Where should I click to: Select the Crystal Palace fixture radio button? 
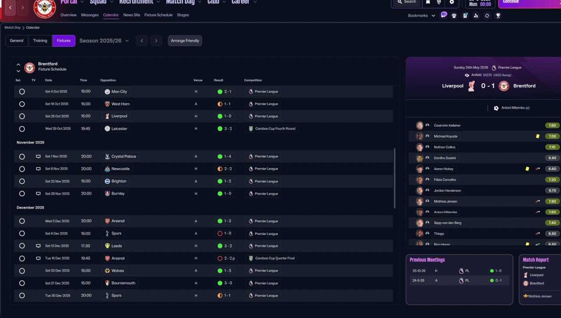[22, 156]
